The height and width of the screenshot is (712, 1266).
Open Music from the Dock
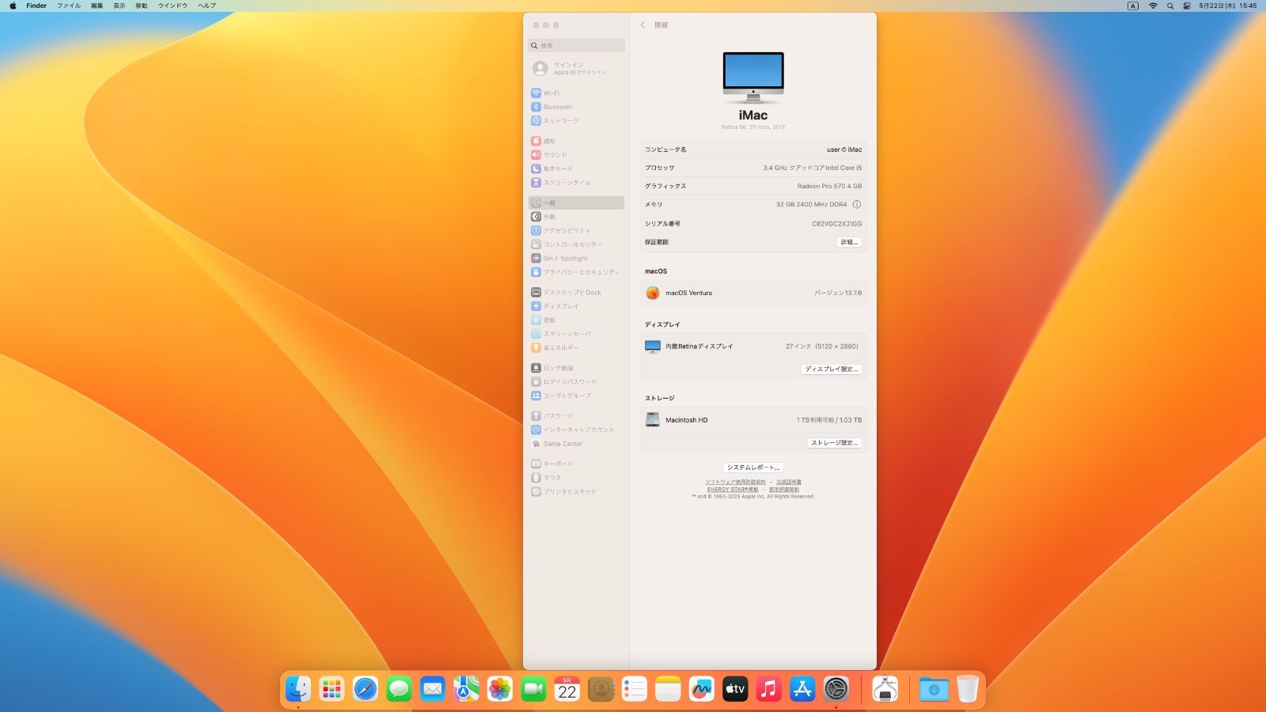769,689
